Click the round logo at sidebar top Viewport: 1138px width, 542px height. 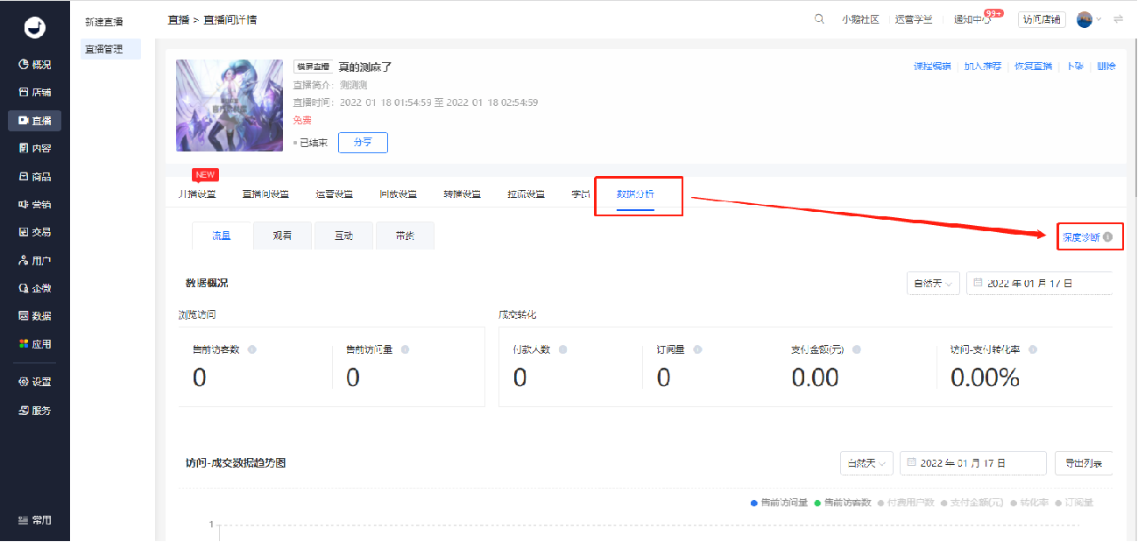(35, 27)
